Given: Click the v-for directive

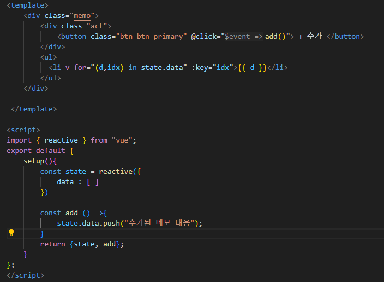Looking at the screenshot, I should [76, 67].
